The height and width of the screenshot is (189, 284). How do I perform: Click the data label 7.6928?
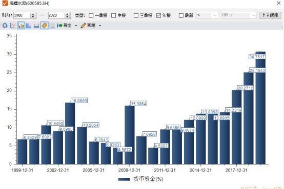(149, 134)
